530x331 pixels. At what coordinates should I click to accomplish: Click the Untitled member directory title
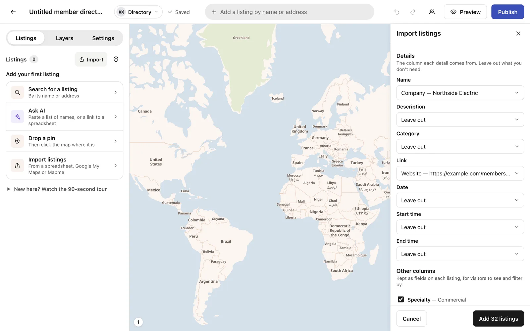pyautogui.click(x=66, y=12)
